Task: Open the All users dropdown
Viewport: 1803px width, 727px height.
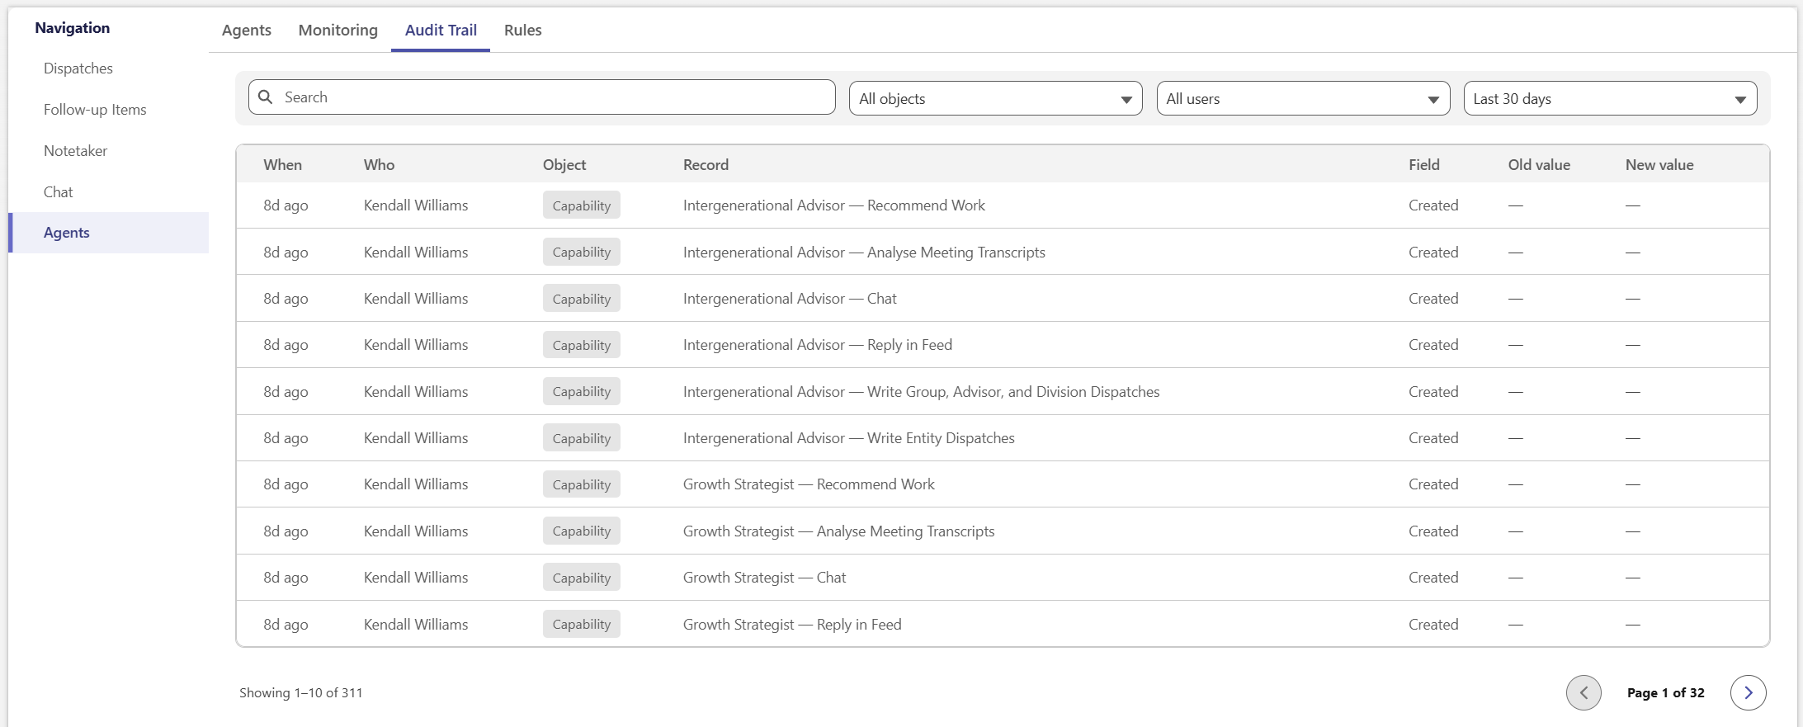Action: (x=1303, y=98)
